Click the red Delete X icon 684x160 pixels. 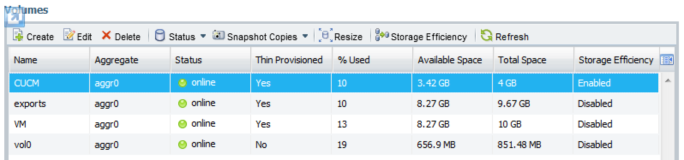point(106,36)
